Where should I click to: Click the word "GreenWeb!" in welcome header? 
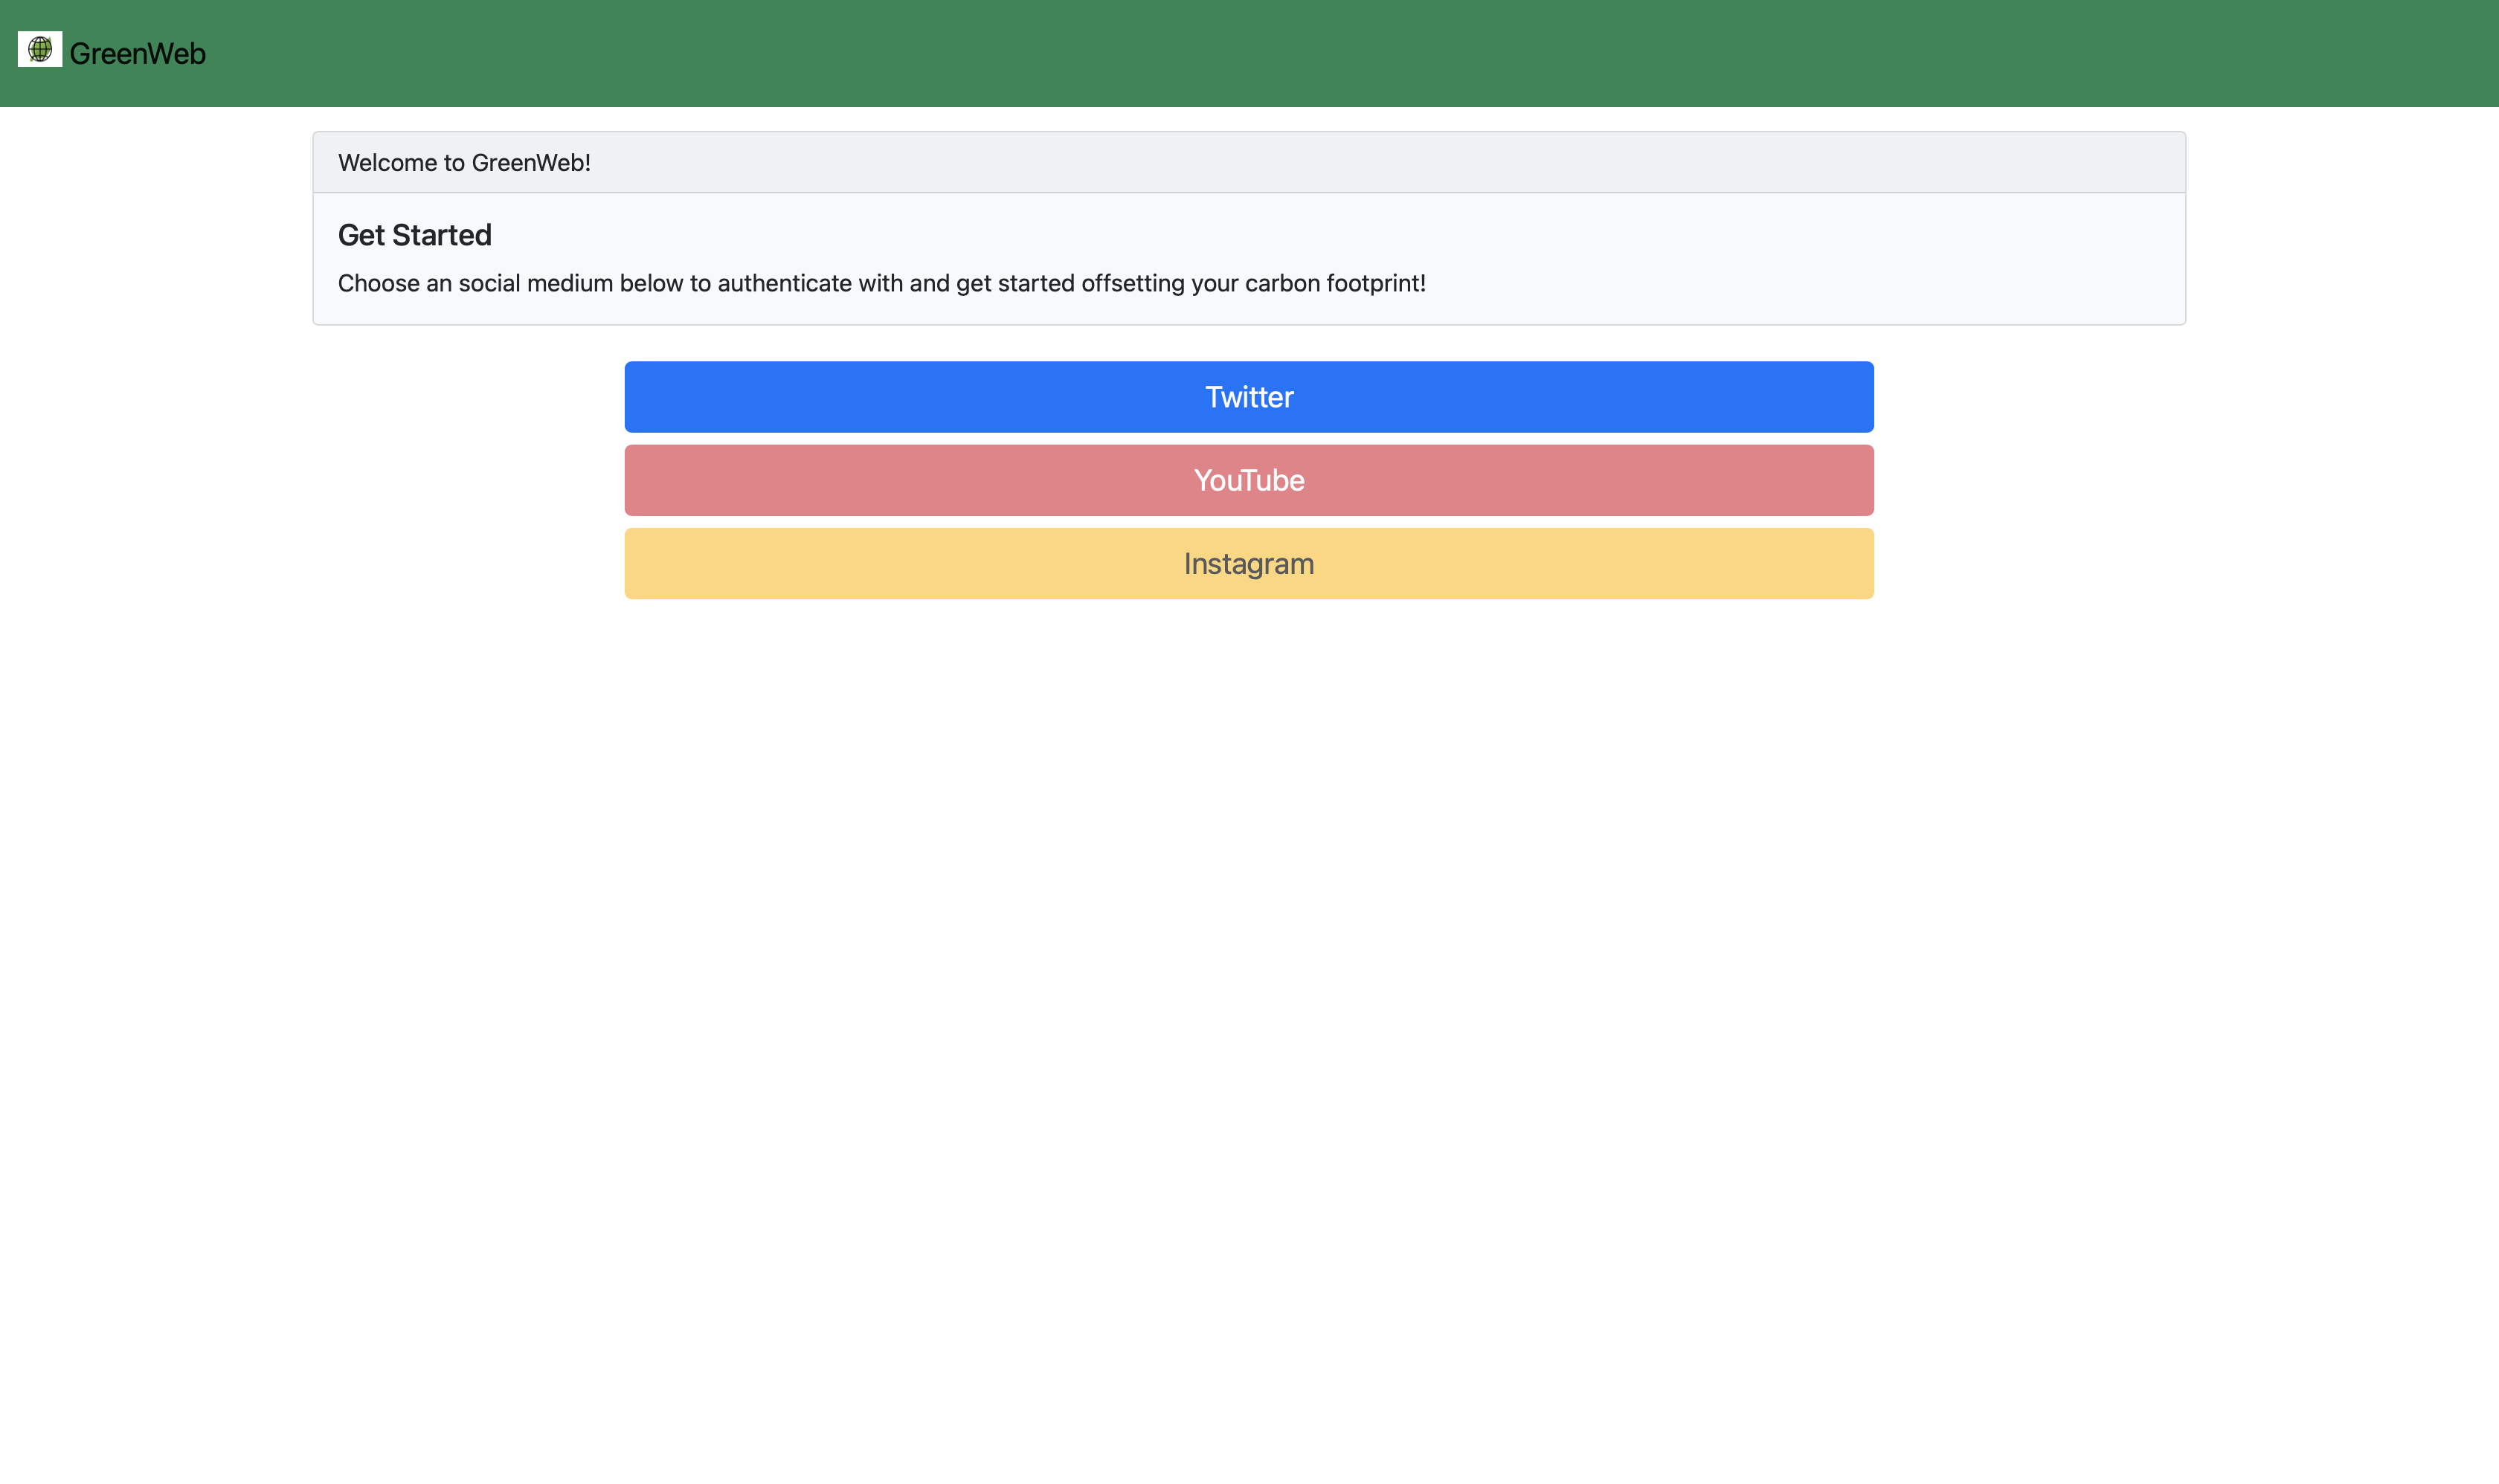pyautogui.click(x=530, y=163)
